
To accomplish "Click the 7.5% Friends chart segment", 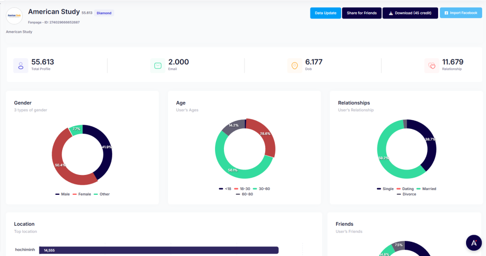I will click(399, 246).
